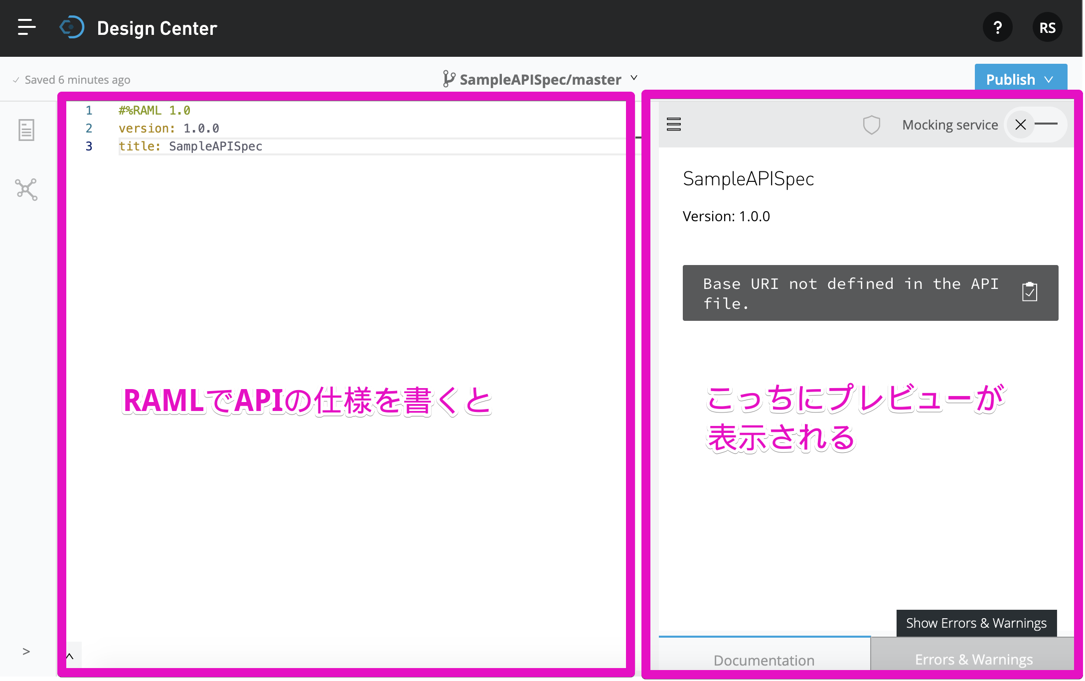Image resolution: width=1085 pixels, height=681 pixels.
Task: Toggle the Mocking service switch
Action: (1035, 125)
